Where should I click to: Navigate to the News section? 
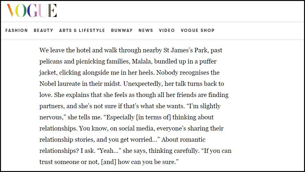coord(146,31)
